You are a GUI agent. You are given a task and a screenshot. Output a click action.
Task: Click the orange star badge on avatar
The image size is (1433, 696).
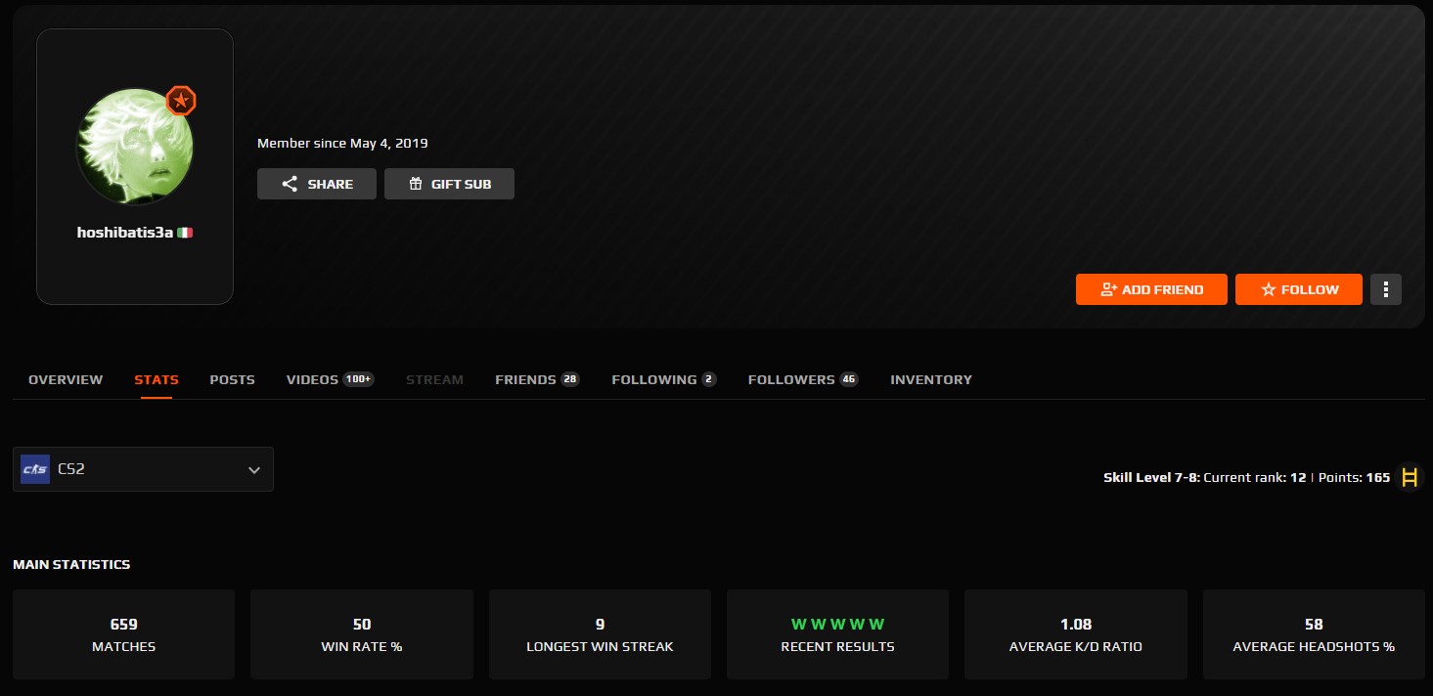point(181,101)
